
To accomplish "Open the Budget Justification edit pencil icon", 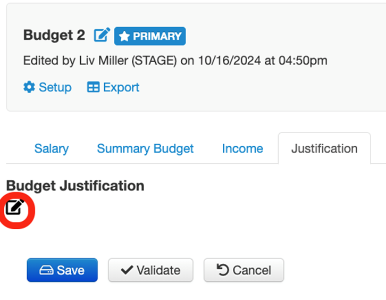I will [x=14, y=207].
